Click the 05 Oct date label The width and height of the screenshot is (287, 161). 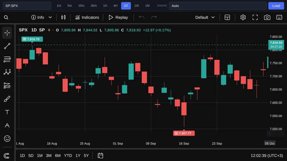tap(270, 143)
